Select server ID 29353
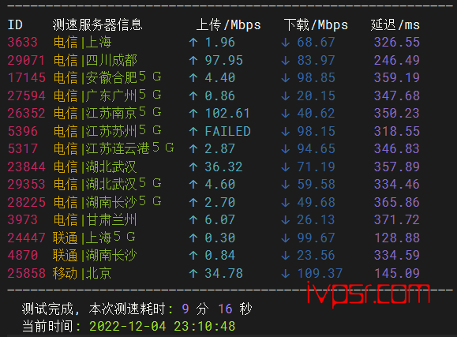The height and width of the screenshot is (337, 457). click(x=27, y=185)
